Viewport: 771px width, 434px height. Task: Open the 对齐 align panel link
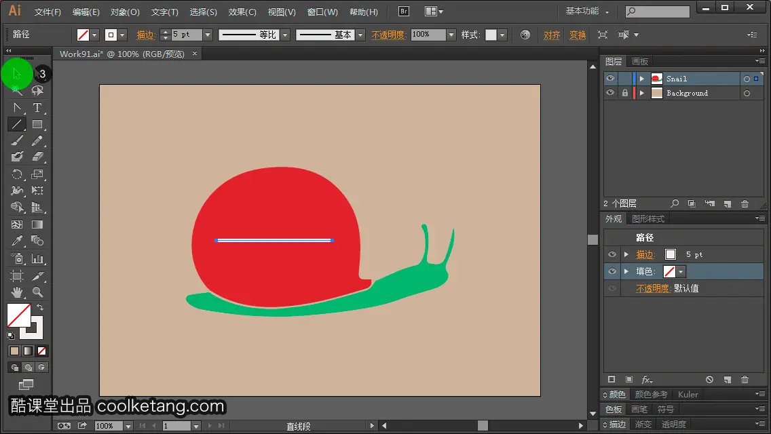pos(552,35)
